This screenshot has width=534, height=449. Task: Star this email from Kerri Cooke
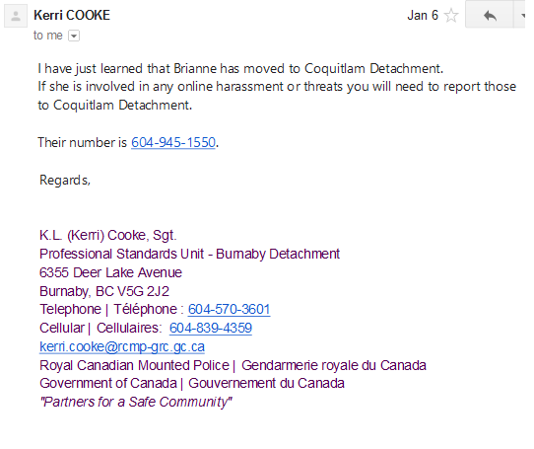(451, 16)
